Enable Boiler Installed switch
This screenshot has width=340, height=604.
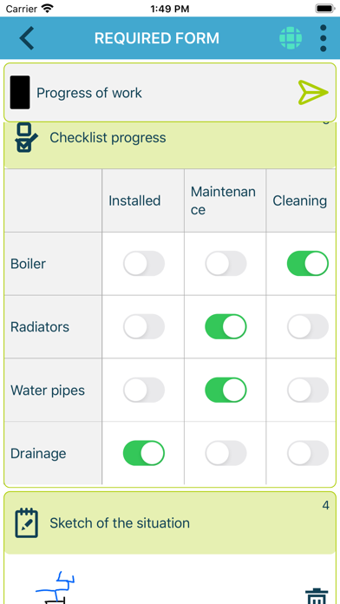pos(144,264)
